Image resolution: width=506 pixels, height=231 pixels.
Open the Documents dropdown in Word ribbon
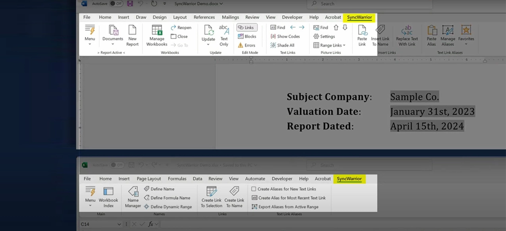(113, 35)
